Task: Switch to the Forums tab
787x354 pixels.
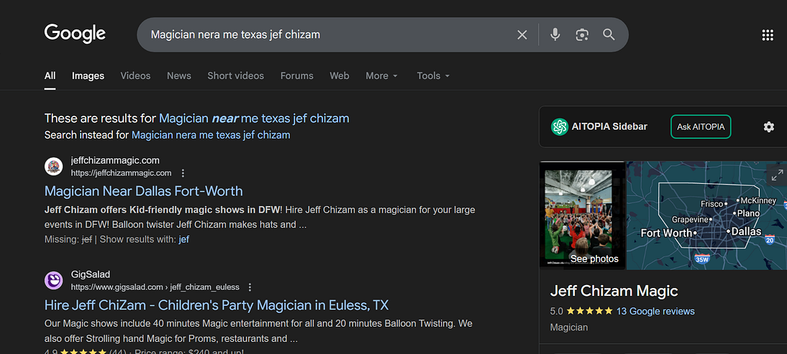Action: click(x=296, y=75)
